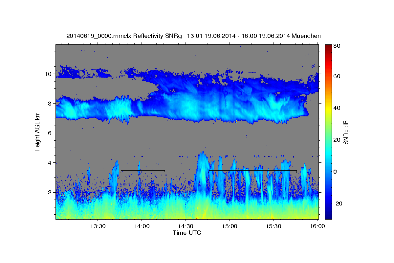394x263 pixels.
Task: Click the plot title text at top
Action: [193, 36]
